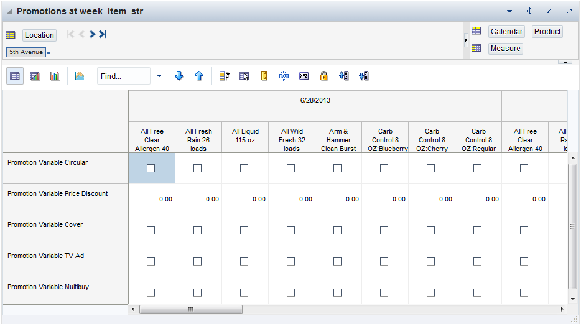This screenshot has height=324, width=581.
Task: Go to next Location page
Action: [x=92, y=34]
